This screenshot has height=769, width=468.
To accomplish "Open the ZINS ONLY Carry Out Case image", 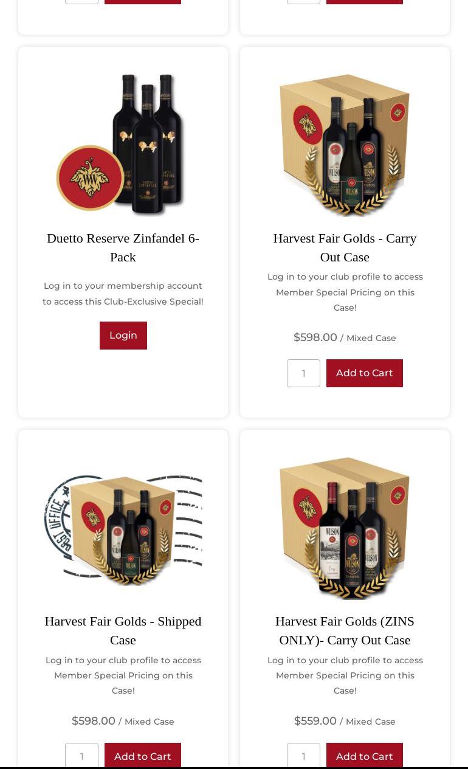I will point(345,528).
